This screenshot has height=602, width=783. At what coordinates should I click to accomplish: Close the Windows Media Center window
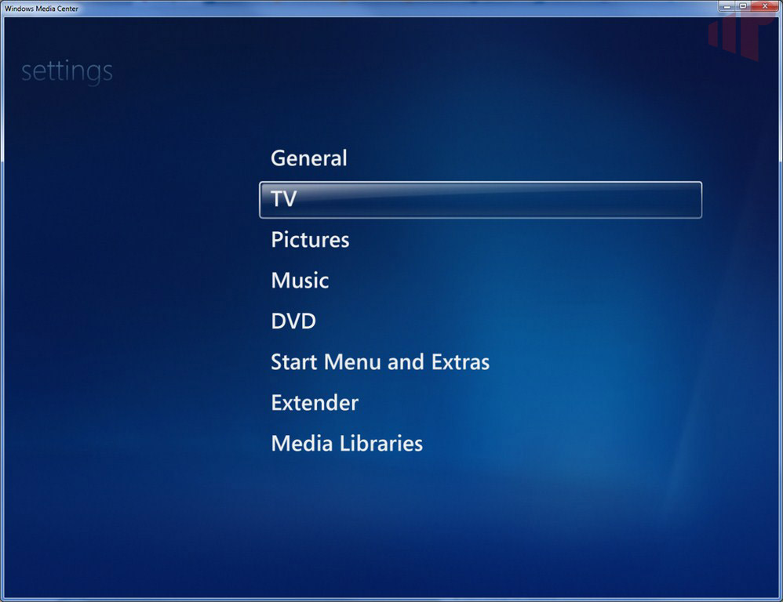click(x=764, y=6)
